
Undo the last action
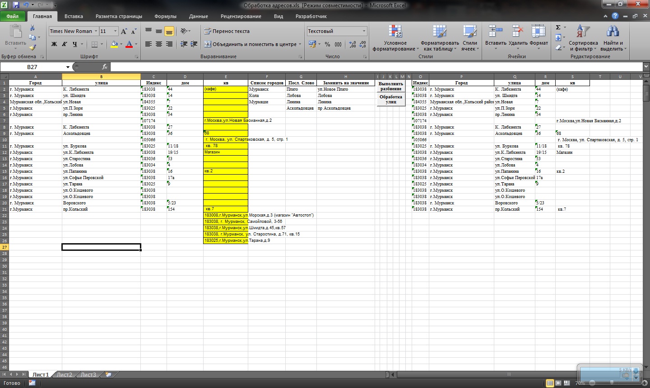tap(26, 5)
